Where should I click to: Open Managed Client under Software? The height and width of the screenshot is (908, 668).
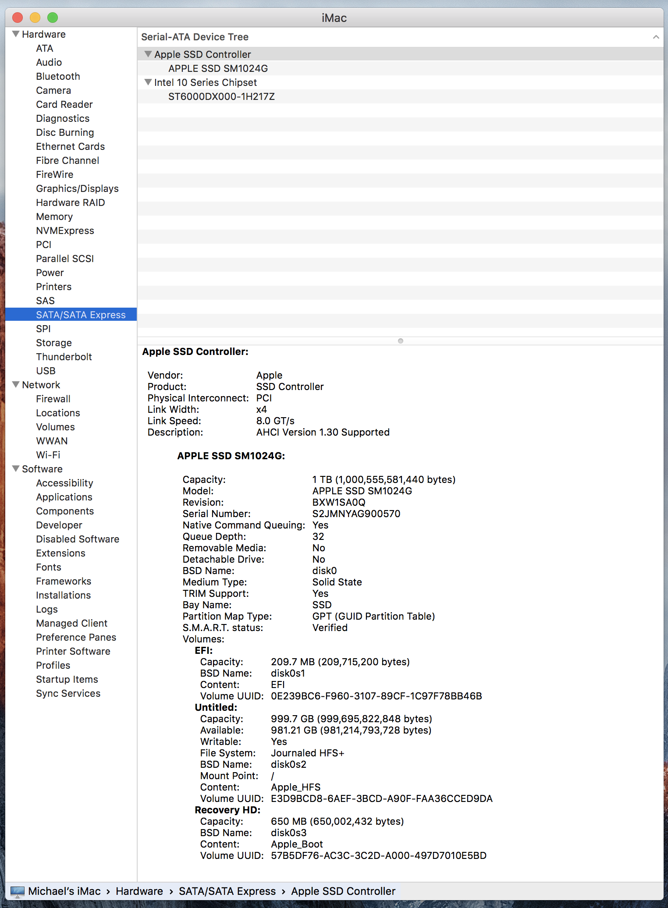(72, 623)
